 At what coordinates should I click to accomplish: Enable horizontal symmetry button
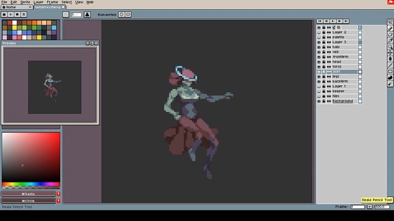(122, 15)
